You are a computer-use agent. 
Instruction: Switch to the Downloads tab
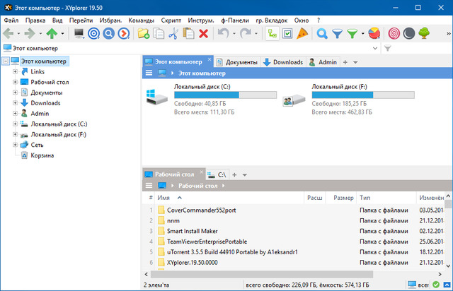(x=283, y=62)
